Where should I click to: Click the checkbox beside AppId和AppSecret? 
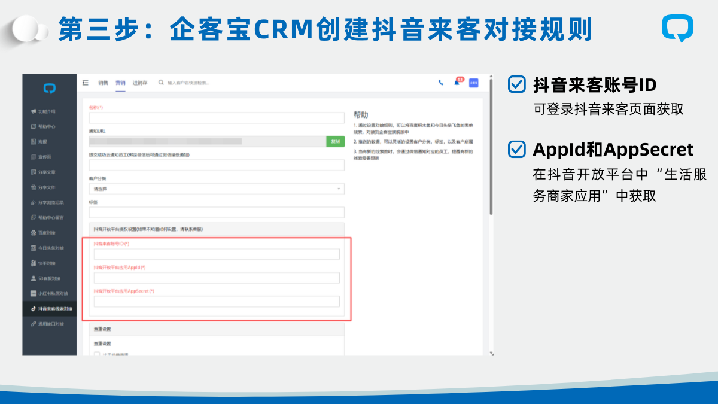coord(516,149)
